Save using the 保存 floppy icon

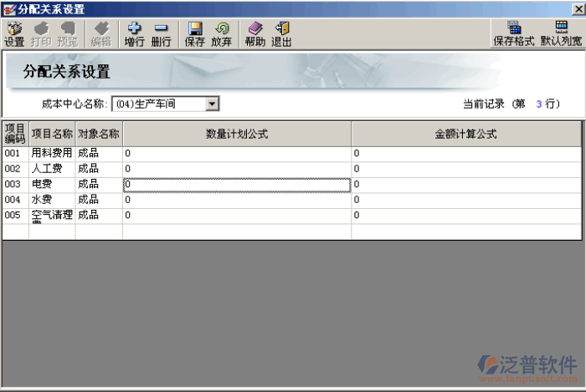click(x=195, y=34)
